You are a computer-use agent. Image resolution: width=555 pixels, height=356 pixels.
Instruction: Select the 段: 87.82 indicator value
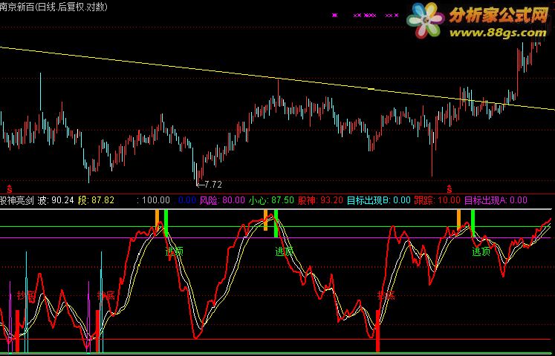[x=96, y=200]
